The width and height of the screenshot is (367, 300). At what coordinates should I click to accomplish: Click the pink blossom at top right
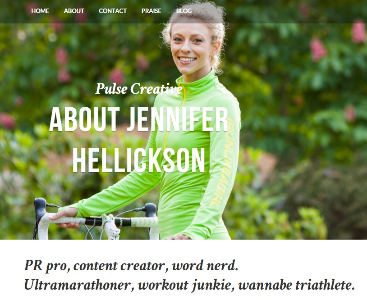pos(358,32)
